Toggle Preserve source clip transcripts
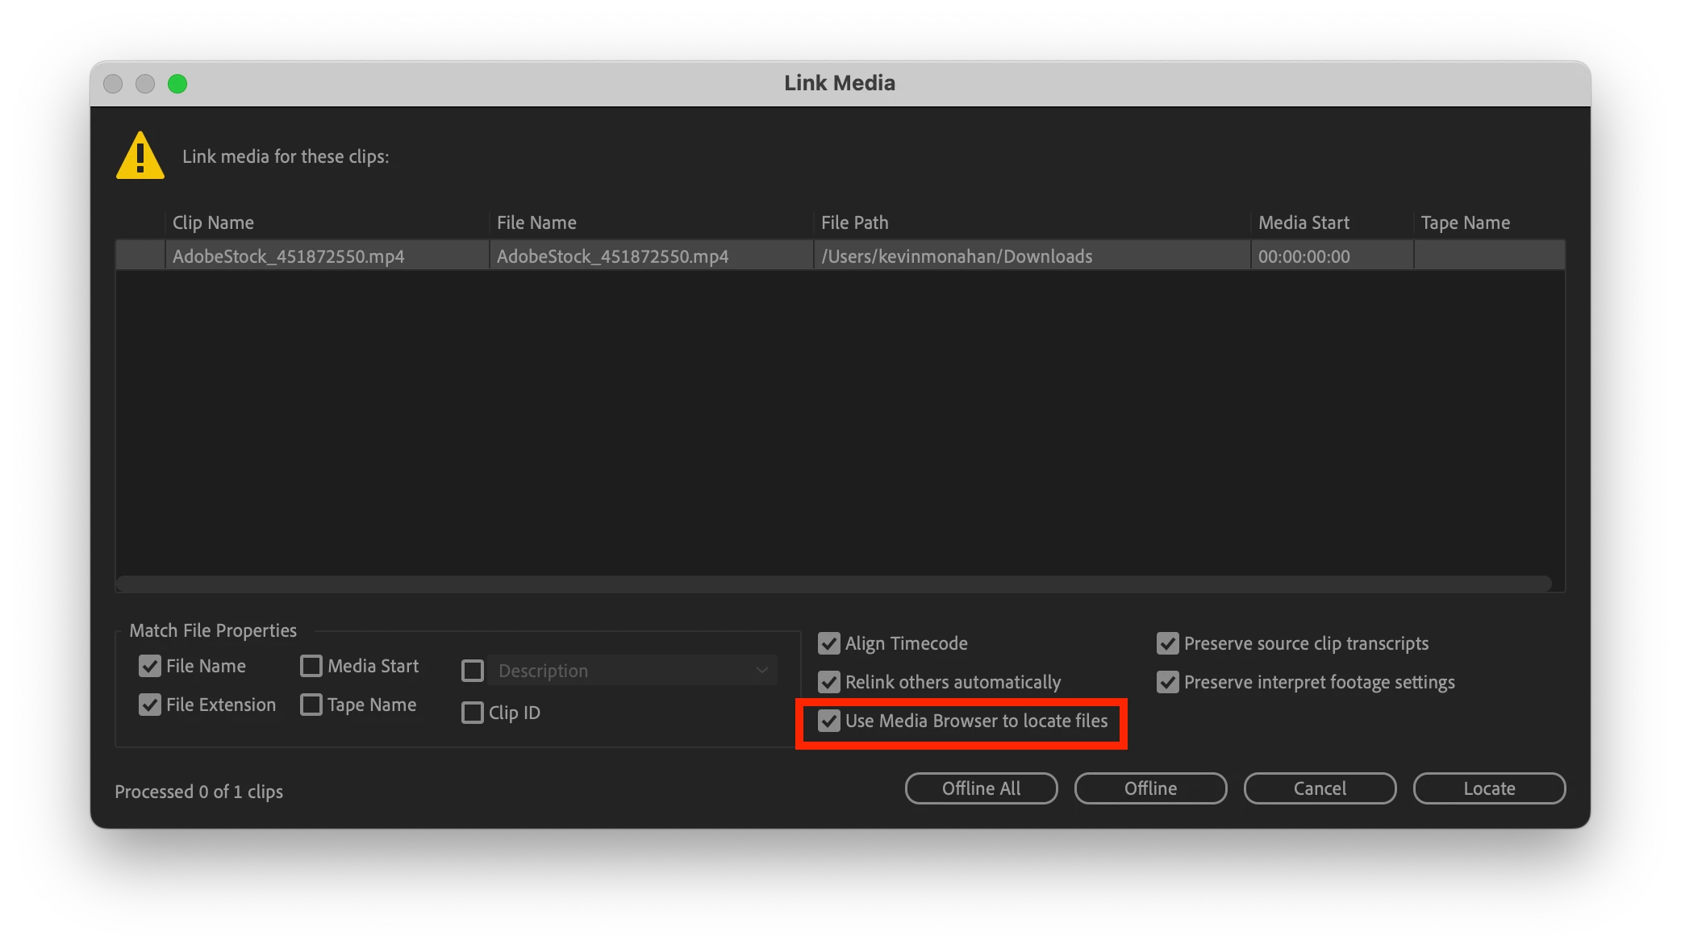Viewport: 1681px width, 948px height. [x=1168, y=643]
